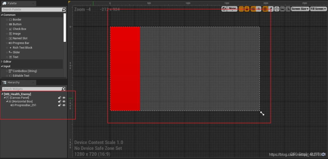This screenshot has height=159, width=328.
Task: Collapse the [WB_Health_Enemy] tree node arrow
Action: click(x=2, y=94)
